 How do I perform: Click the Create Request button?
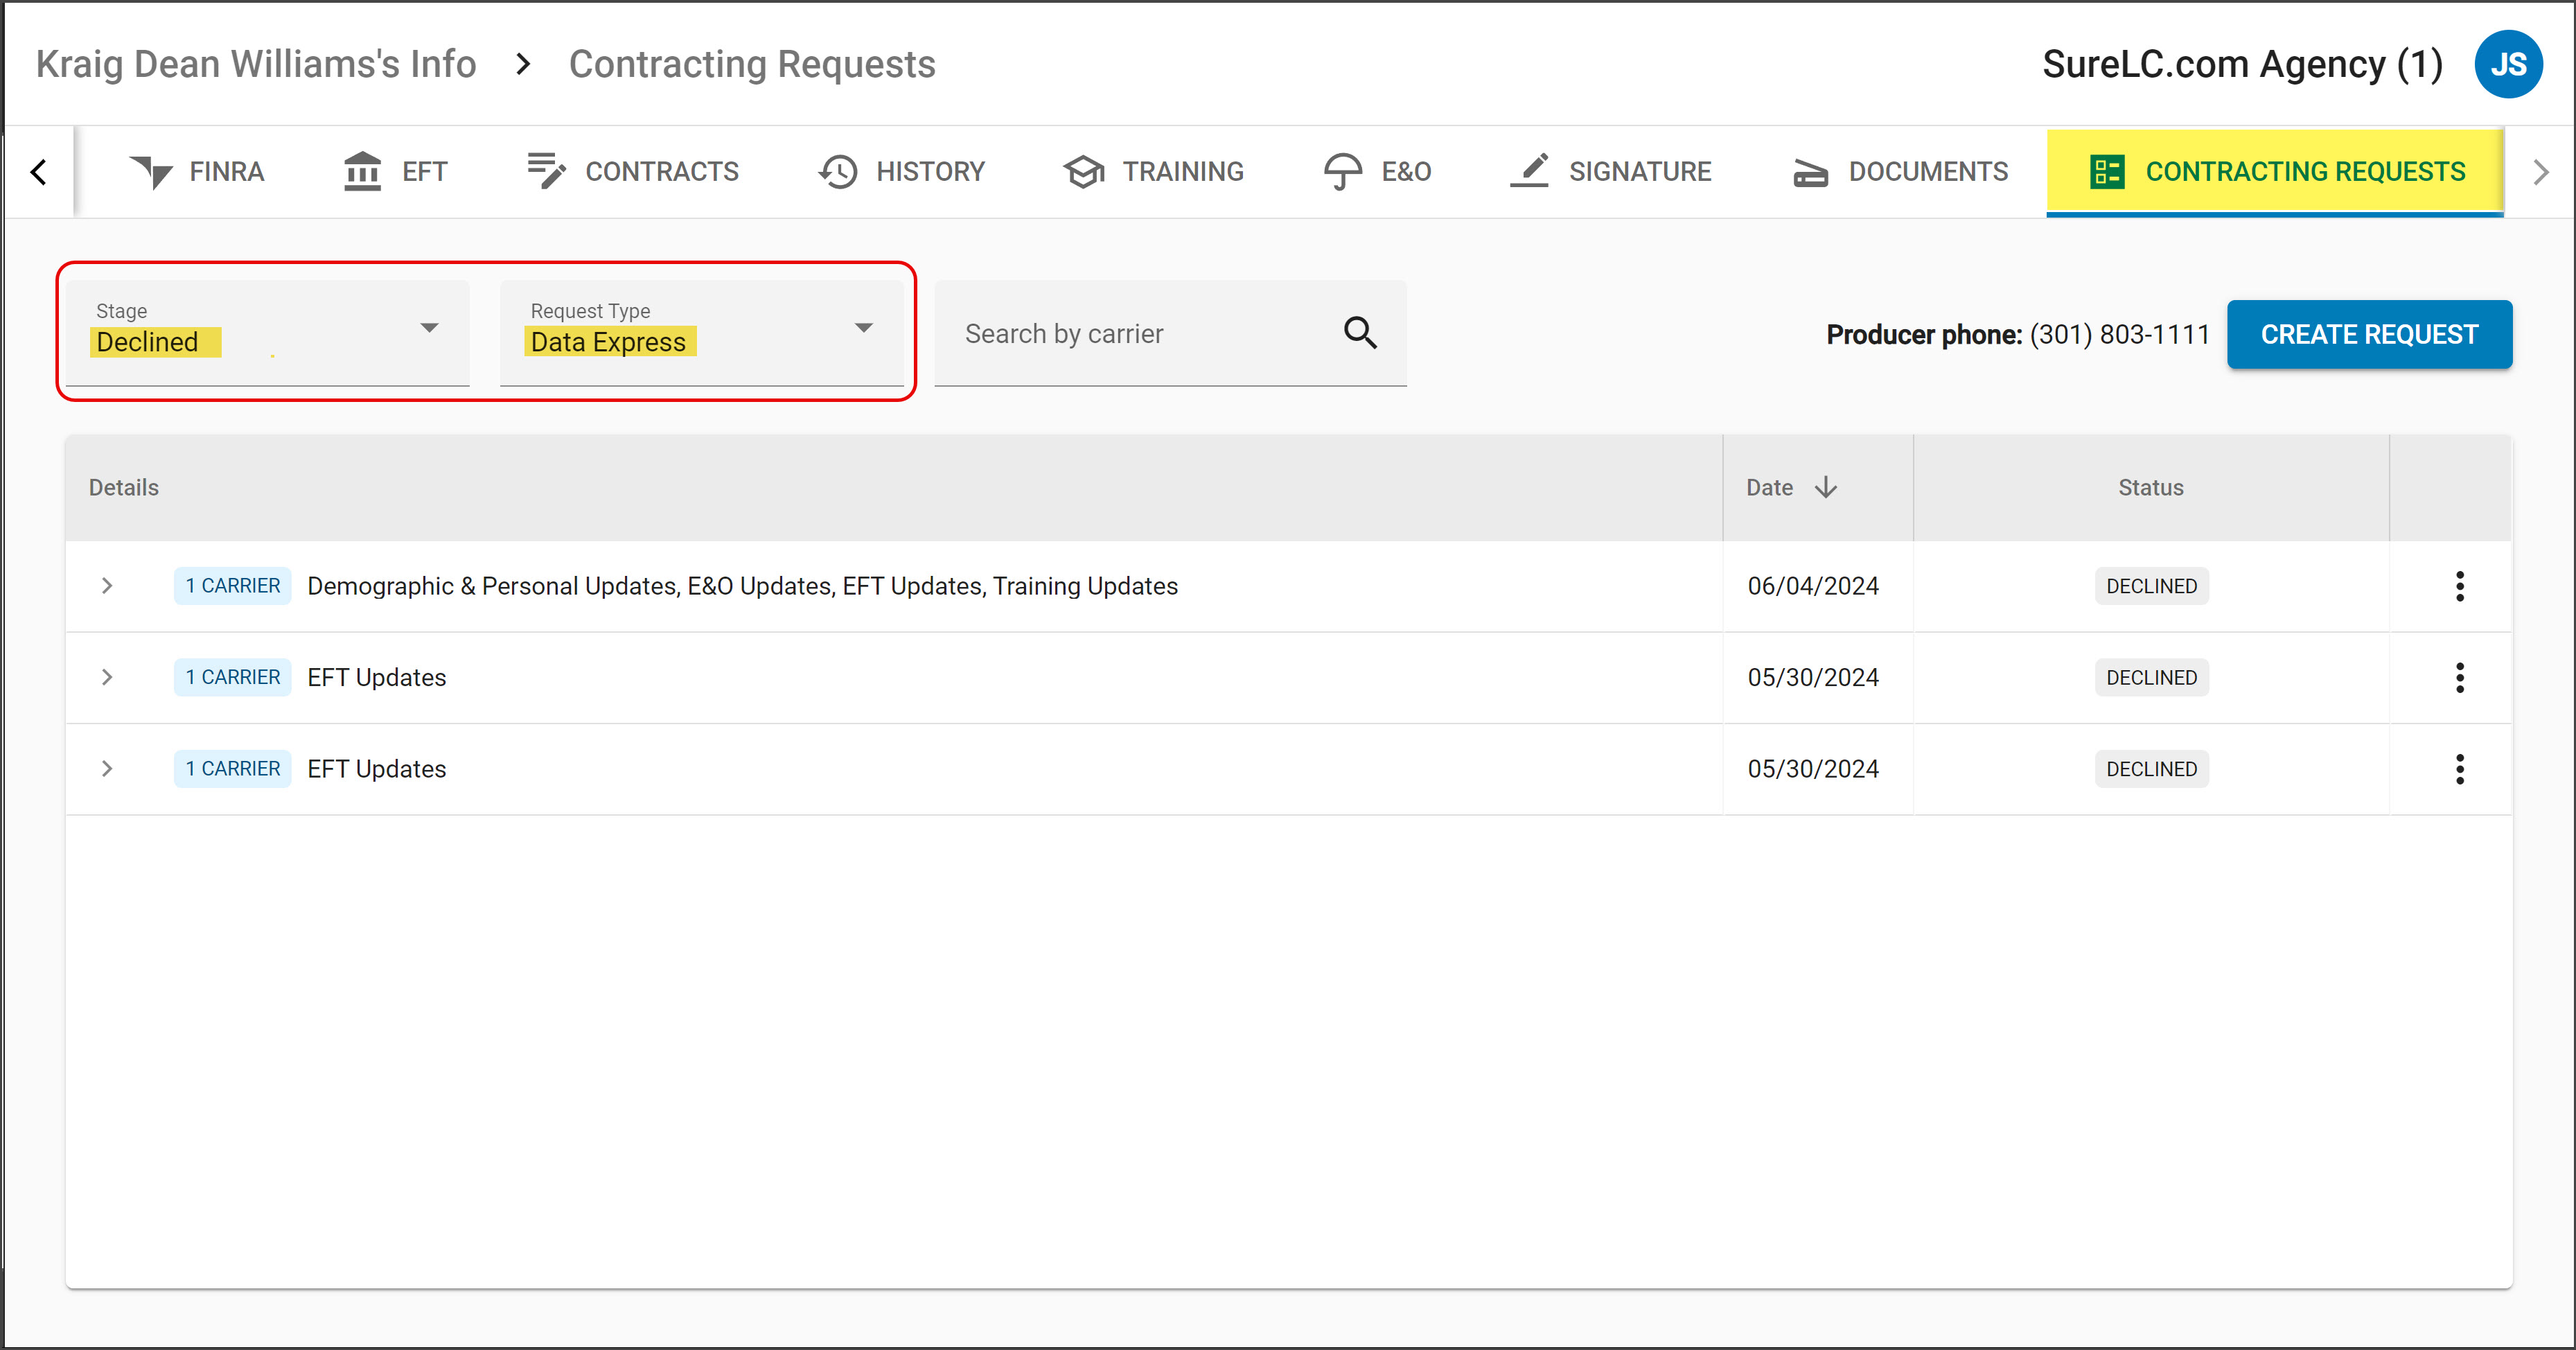2370,334
